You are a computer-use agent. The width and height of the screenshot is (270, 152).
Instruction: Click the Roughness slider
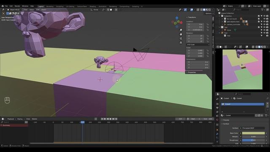253,140
